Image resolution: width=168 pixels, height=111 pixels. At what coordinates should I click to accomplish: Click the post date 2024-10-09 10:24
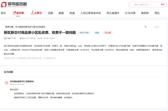click(x=46, y=38)
